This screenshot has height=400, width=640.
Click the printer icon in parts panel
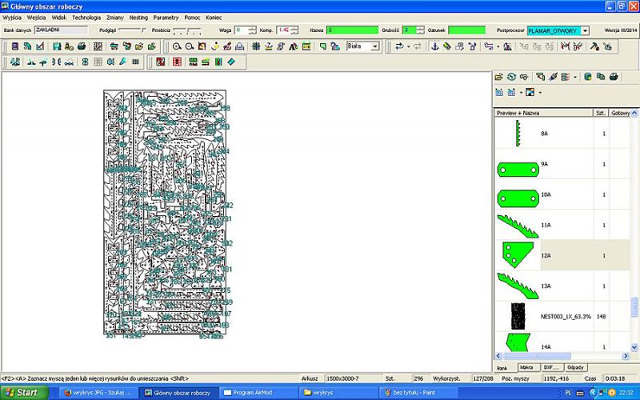[x=613, y=77]
